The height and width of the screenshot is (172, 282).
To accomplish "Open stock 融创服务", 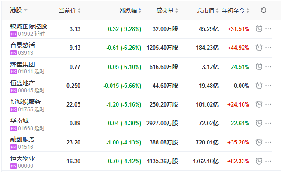I will coord(22,139).
